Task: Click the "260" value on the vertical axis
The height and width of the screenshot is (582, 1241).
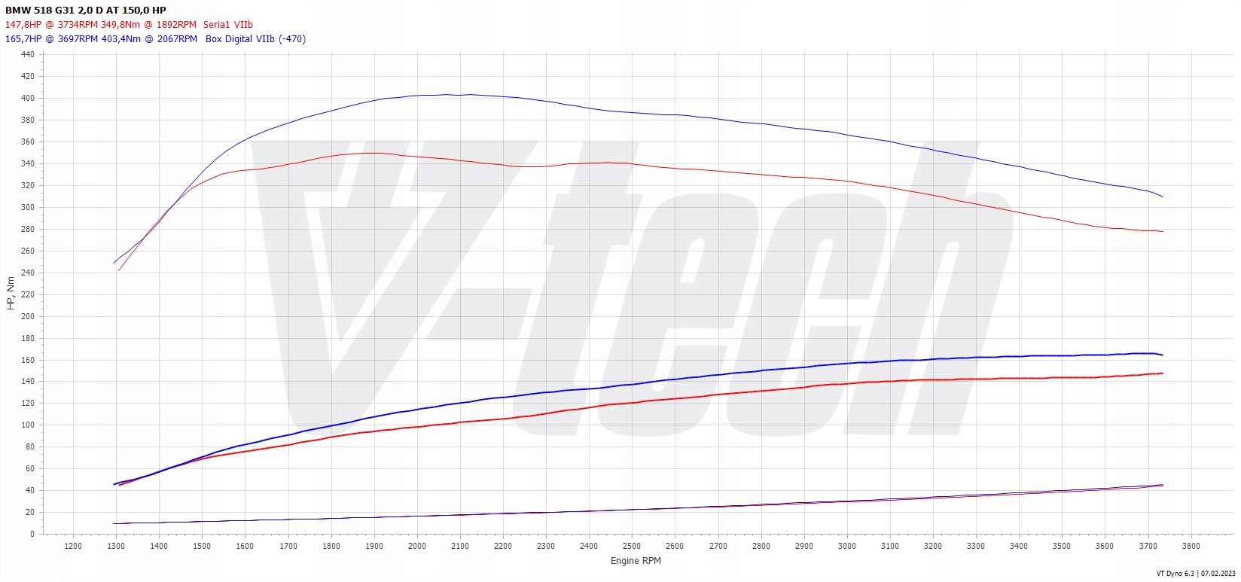Action: (x=28, y=251)
